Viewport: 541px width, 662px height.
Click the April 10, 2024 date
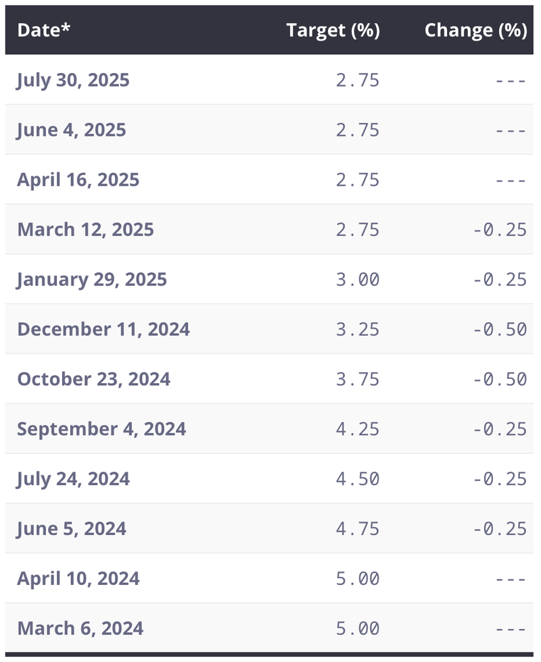click(78, 578)
